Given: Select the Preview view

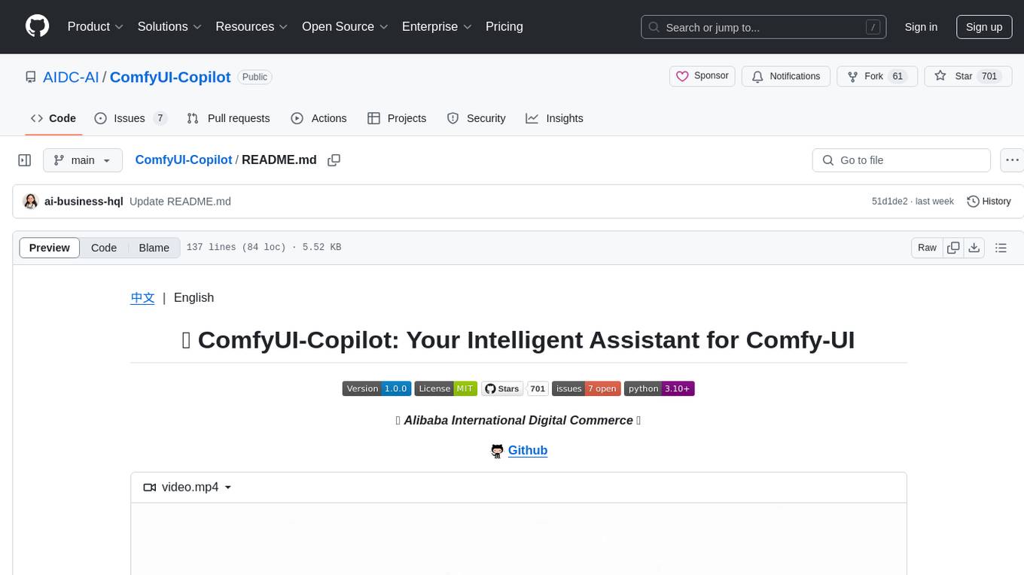Looking at the screenshot, I should click(50, 248).
